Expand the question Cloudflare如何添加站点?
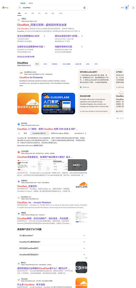Screen dimensions: 136x288 tap(52, 254)
